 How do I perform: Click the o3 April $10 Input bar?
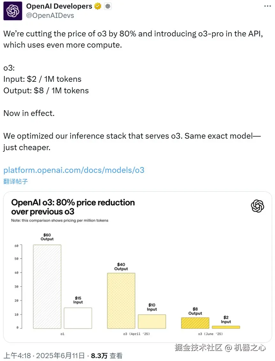[152, 321]
